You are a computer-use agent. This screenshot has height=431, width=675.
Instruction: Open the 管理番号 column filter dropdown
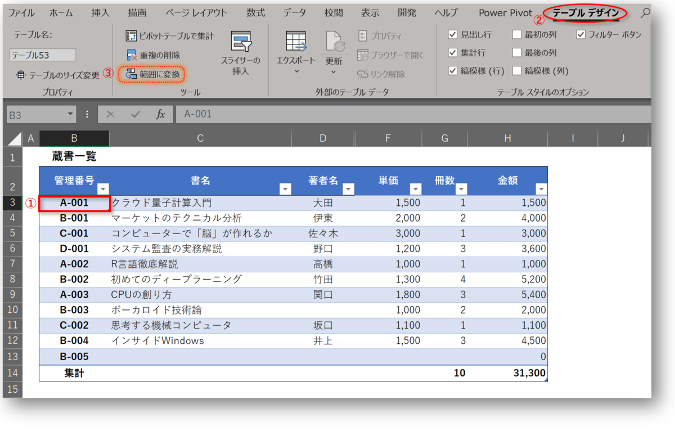click(103, 188)
